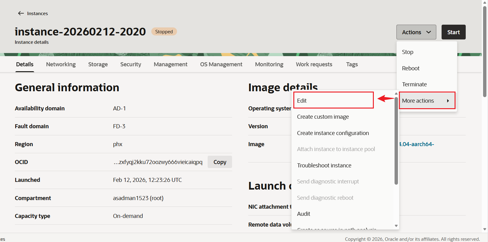Click the Instances breadcrumb link
The width and height of the screenshot is (488, 242).
37,13
